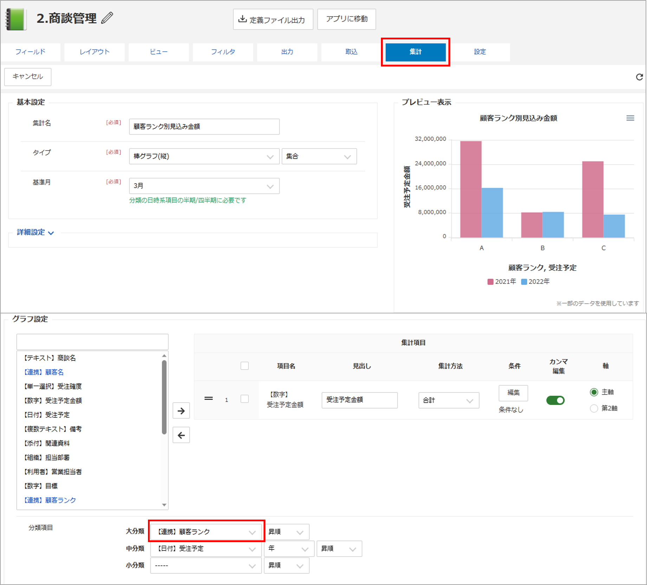Open the 大分類 顧客ランク dropdown
This screenshot has width=647, height=585.
pyautogui.click(x=206, y=532)
